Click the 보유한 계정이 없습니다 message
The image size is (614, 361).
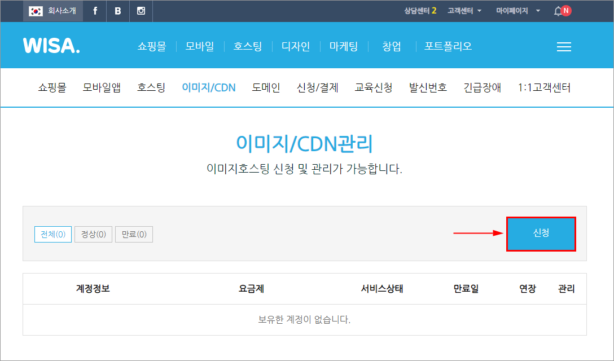[304, 319]
